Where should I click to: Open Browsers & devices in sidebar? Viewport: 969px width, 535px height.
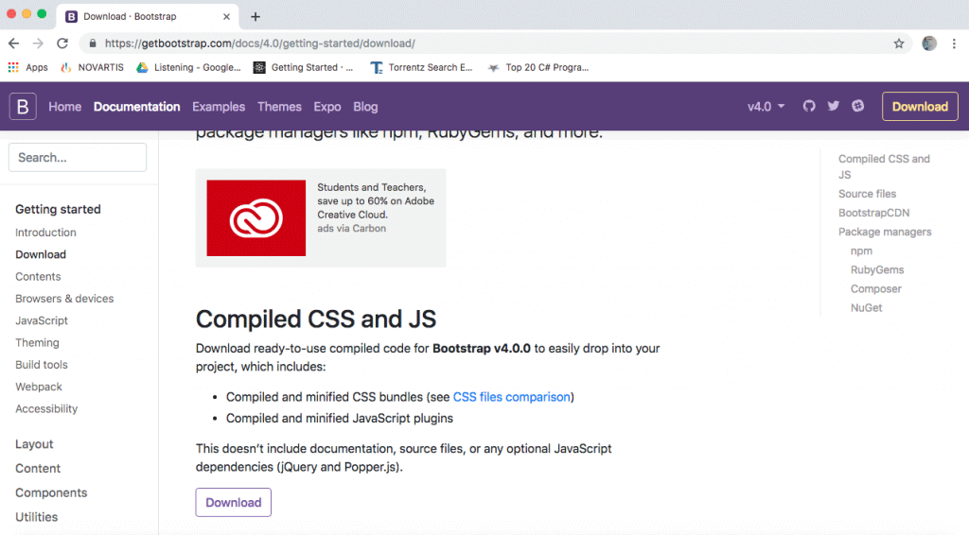tap(64, 299)
